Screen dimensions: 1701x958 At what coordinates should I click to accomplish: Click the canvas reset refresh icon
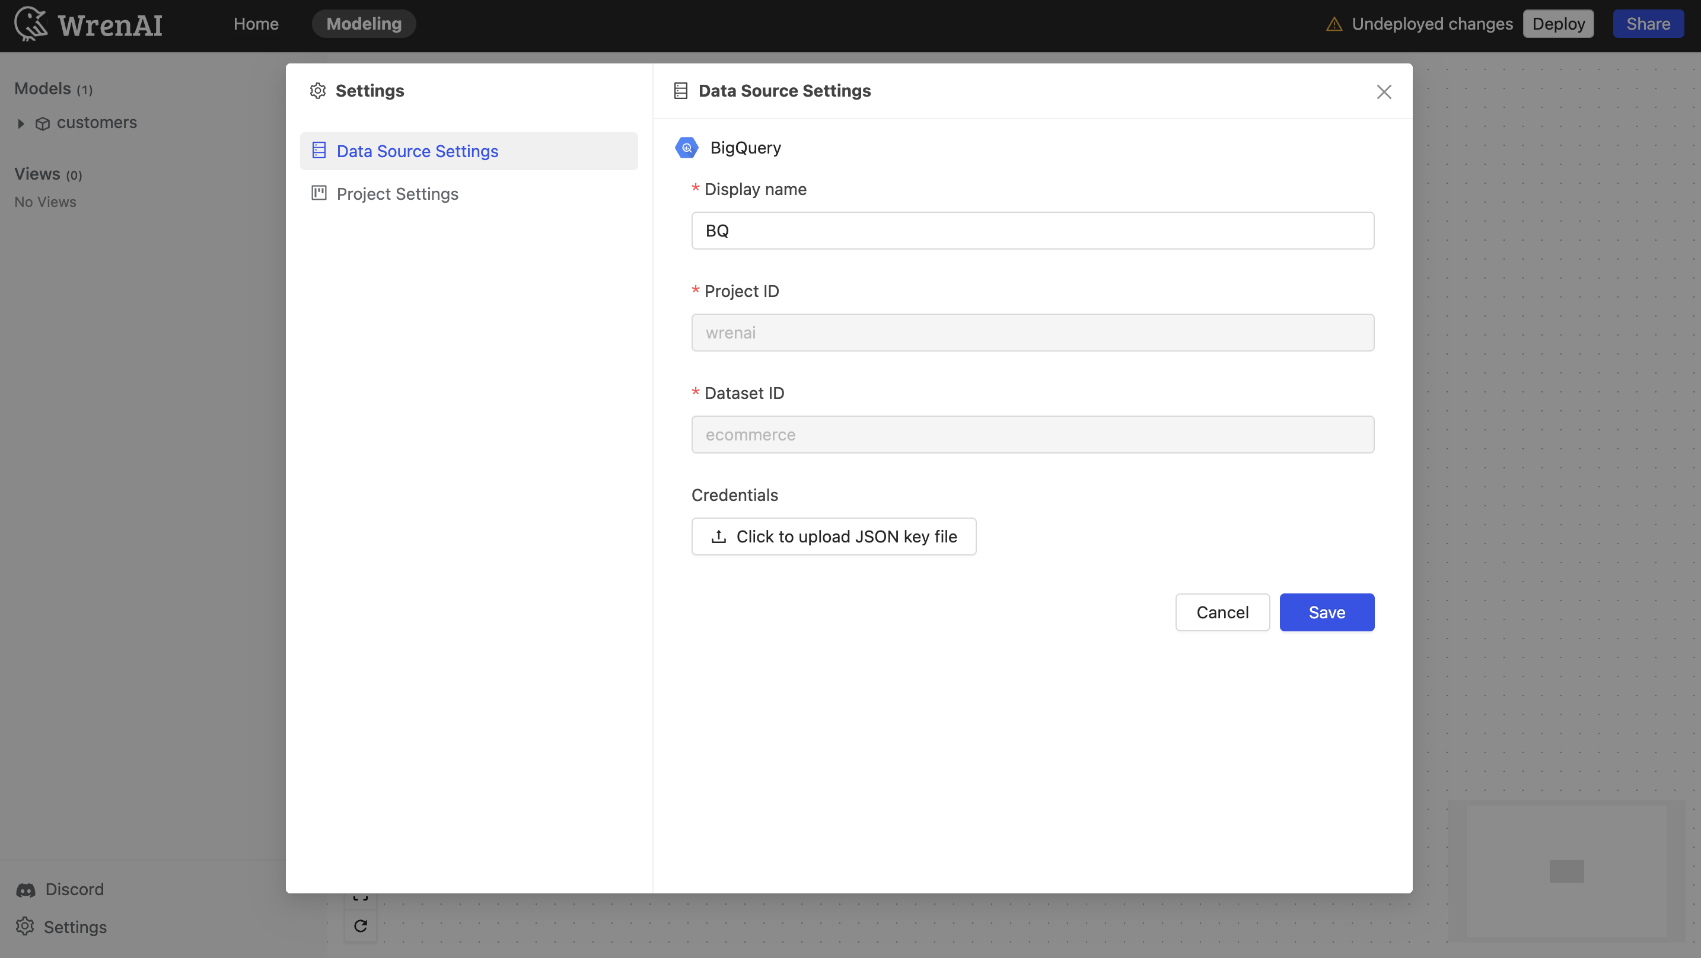tap(361, 925)
